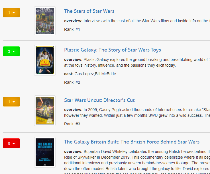Open Star Wars Uncut: Director's Cut link
The image size is (210, 174).
pos(99,100)
